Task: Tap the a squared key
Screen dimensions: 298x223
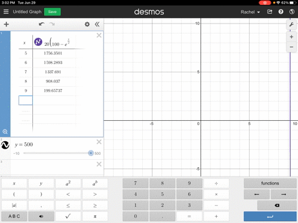Action: [68, 183]
